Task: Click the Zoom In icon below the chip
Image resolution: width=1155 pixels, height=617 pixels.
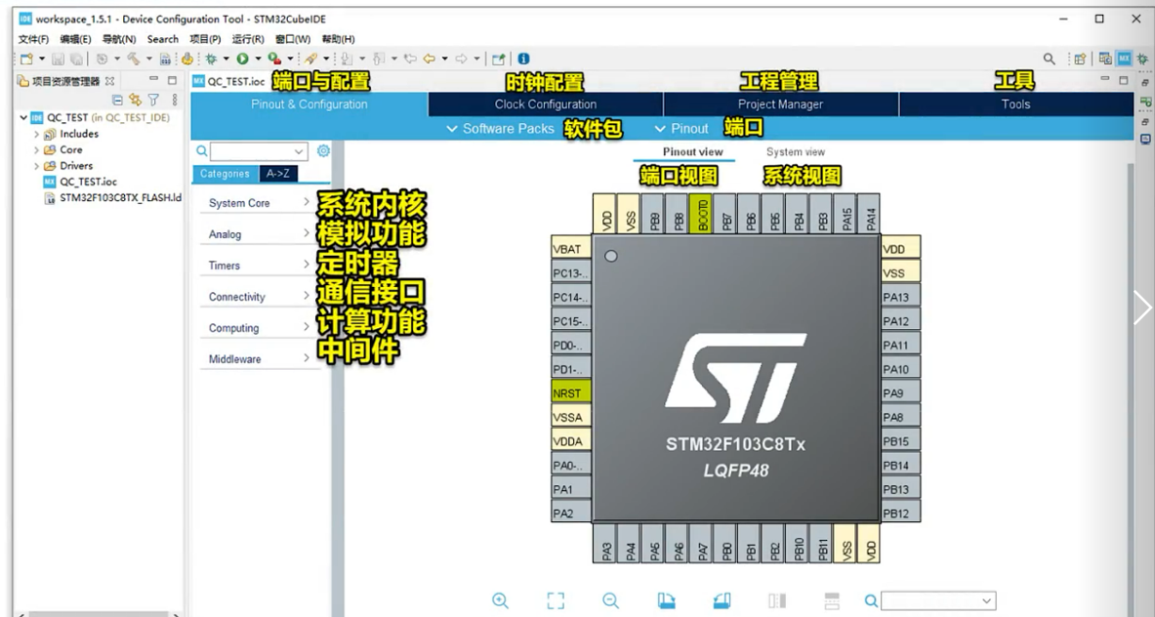Action: 500,600
